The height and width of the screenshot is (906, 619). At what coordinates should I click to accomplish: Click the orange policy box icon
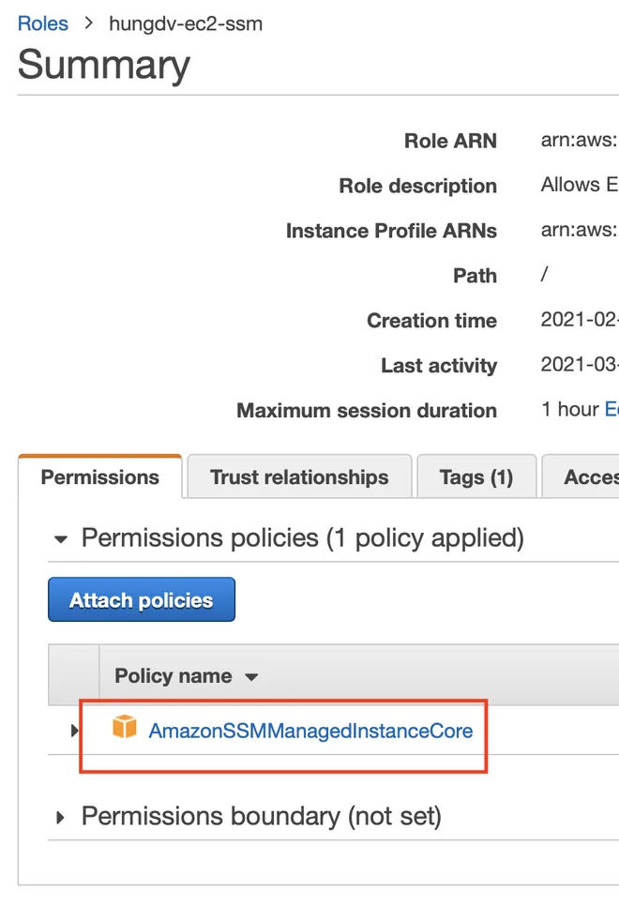pyautogui.click(x=124, y=727)
